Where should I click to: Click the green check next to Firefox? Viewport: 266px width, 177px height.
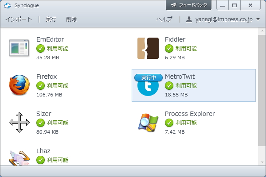[40, 86]
